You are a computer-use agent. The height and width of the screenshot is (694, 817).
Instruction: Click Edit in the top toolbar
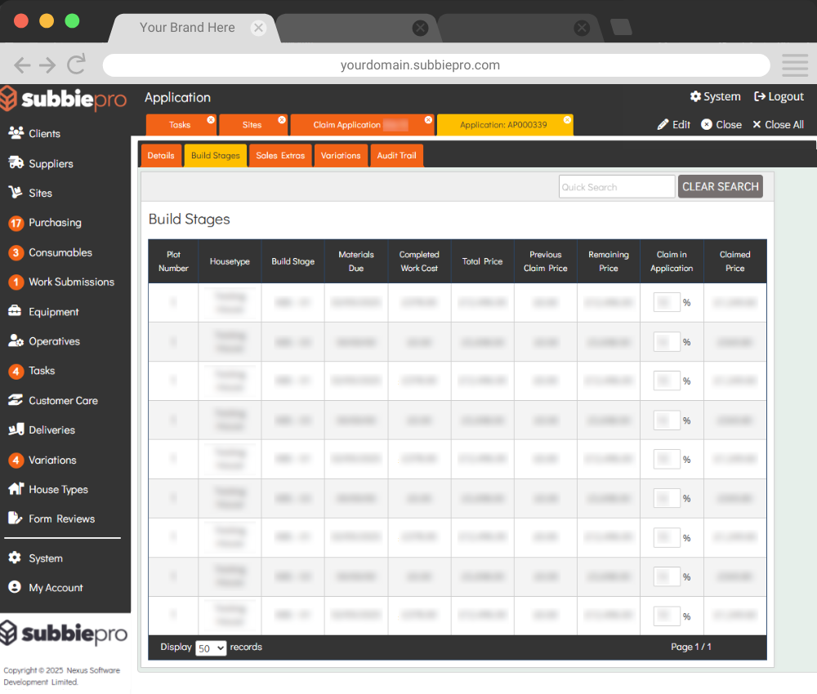click(x=674, y=125)
